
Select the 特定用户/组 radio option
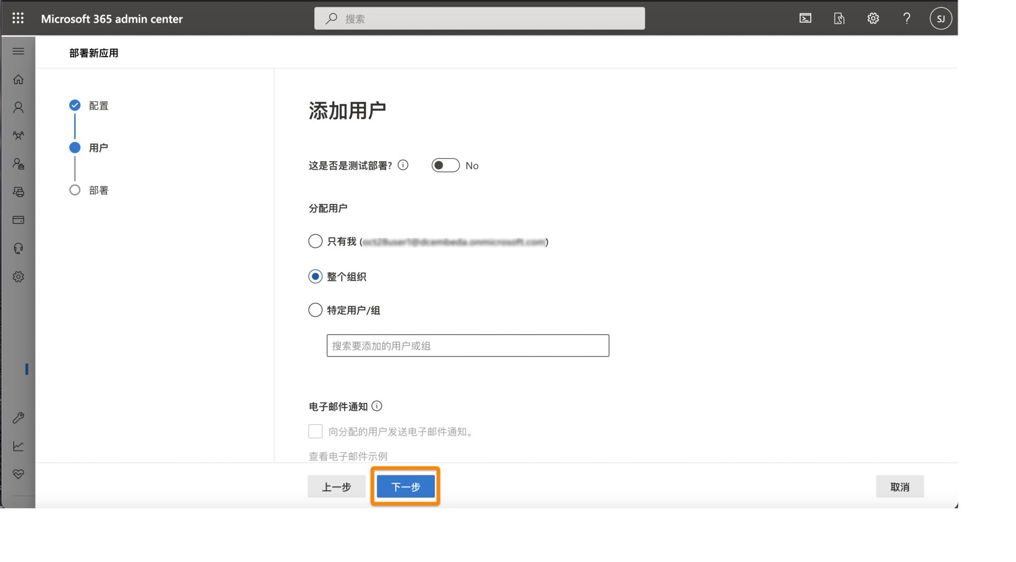coord(315,310)
